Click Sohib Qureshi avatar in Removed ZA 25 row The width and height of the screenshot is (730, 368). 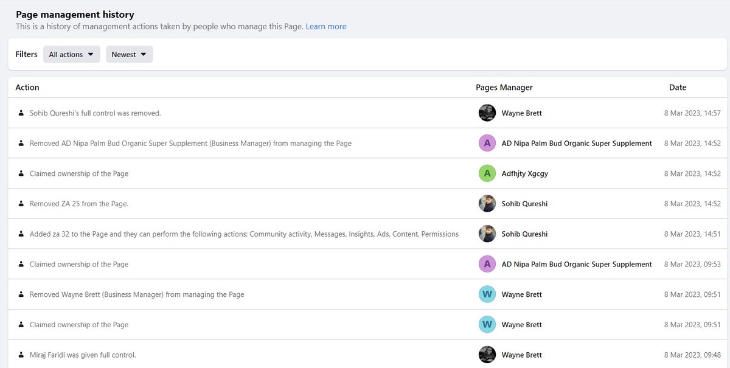pos(487,204)
